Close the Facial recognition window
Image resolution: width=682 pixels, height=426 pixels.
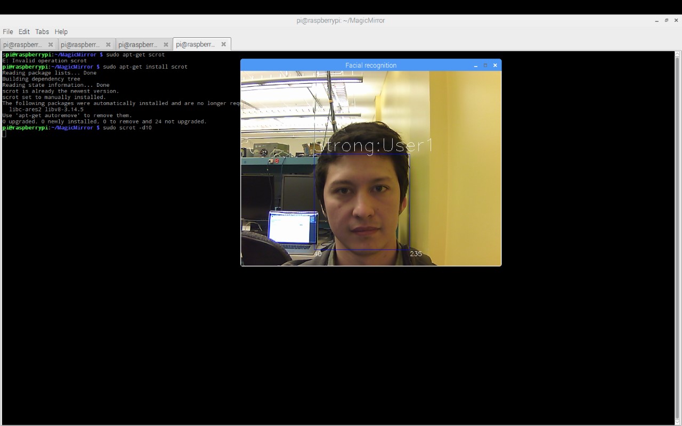pyautogui.click(x=495, y=65)
